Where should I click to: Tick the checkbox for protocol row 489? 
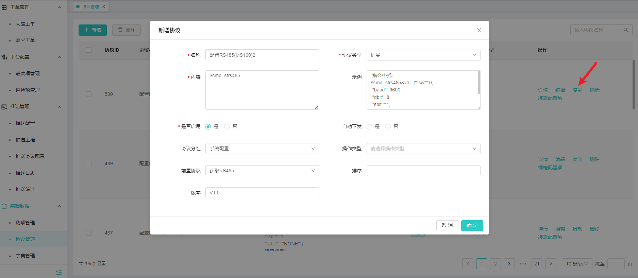tap(89, 163)
